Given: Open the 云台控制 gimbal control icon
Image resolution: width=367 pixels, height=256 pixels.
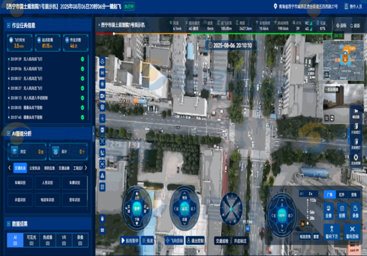Looking at the screenshot, I should pyautogui.click(x=356, y=158).
